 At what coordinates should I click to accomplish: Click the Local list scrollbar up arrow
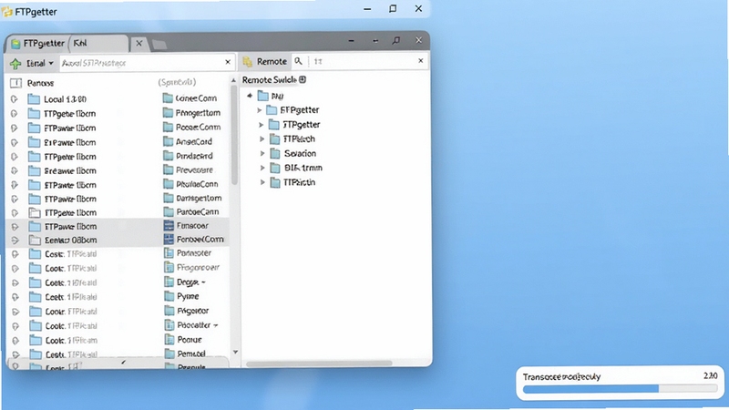[x=234, y=81]
